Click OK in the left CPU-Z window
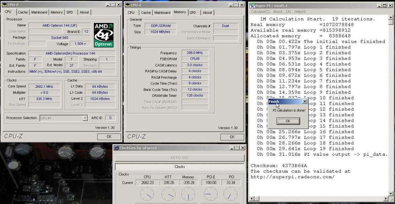The height and width of the screenshot is (204, 395). 109,136
